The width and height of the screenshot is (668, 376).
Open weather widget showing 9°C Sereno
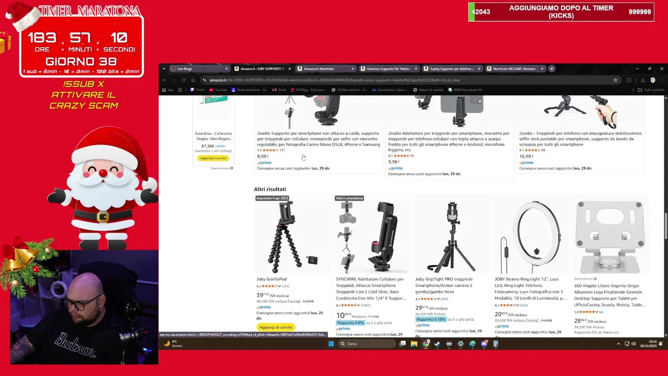coord(174,344)
